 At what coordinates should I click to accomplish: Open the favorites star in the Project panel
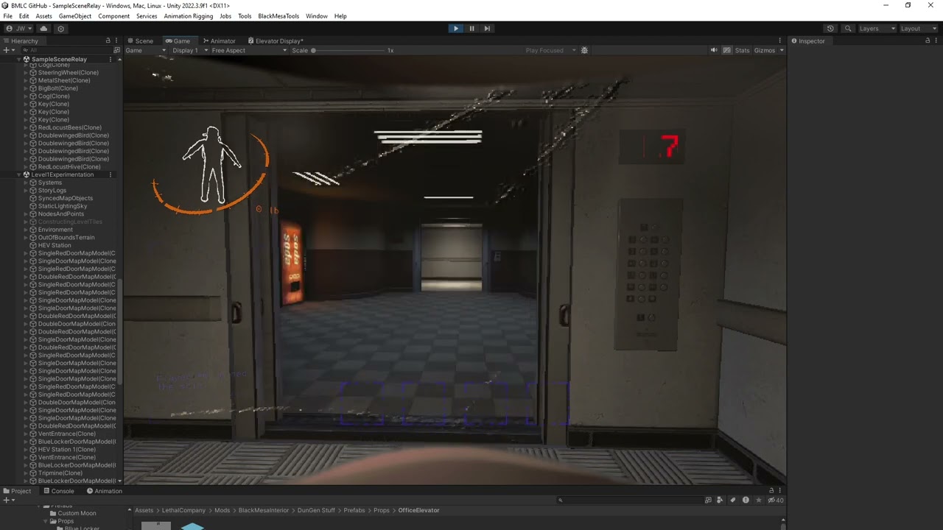point(759,501)
